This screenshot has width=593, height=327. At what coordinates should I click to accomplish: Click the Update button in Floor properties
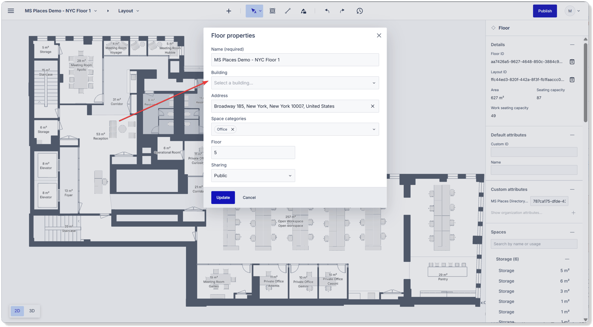click(223, 197)
